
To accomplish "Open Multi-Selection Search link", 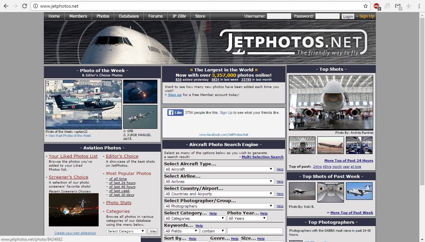I will tap(263, 157).
